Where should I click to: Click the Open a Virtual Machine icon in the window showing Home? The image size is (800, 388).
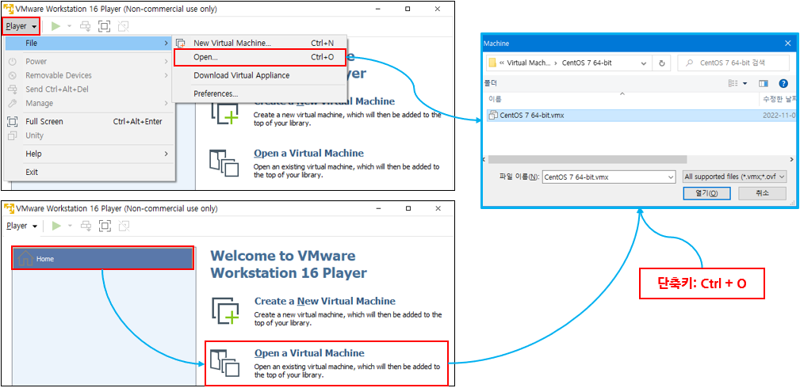tap(225, 363)
